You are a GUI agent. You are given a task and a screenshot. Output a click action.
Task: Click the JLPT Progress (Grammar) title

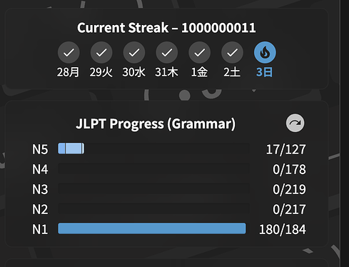point(156,124)
